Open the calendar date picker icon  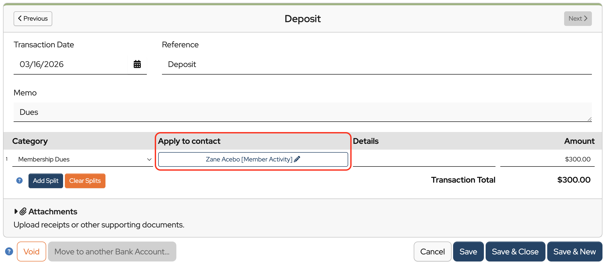click(137, 64)
